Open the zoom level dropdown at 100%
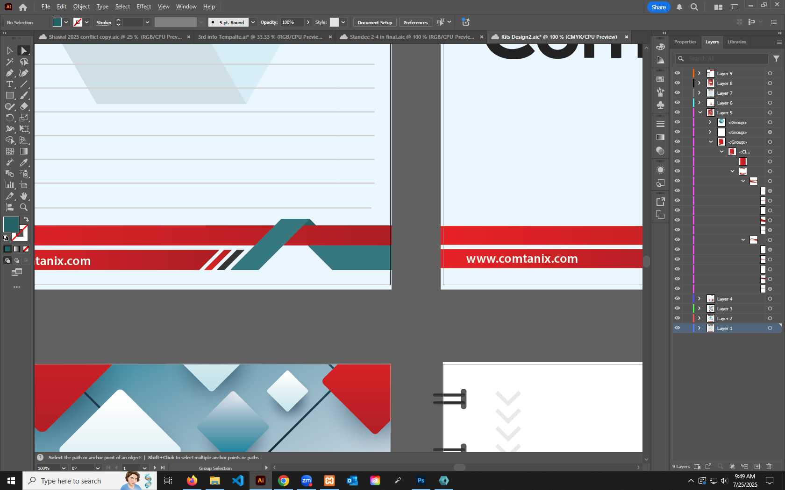Image resolution: width=785 pixels, height=490 pixels. point(63,468)
